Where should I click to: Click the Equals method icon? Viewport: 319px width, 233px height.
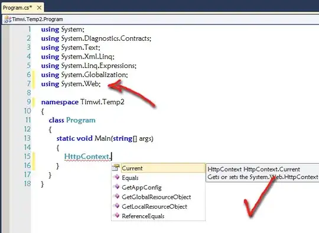click(x=116, y=177)
